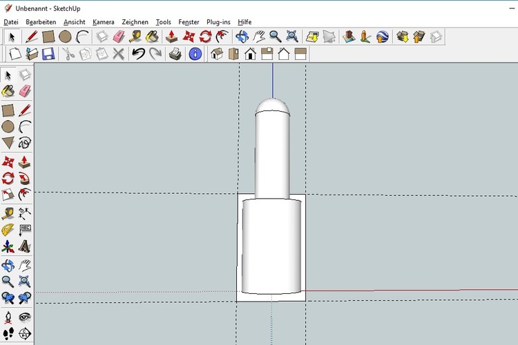This screenshot has width=518, height=345.
Task: Select the Paint Bucket in left palette
Action: 8,91
